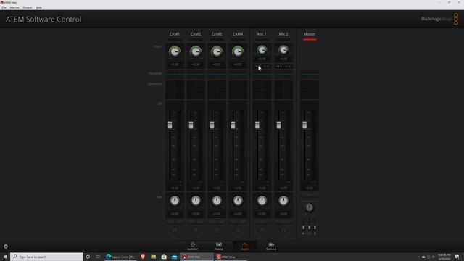The width and height of the screenshot is (464, 261).
Task: Click the Master headphone level knob
Action: [x=310, y=207]
